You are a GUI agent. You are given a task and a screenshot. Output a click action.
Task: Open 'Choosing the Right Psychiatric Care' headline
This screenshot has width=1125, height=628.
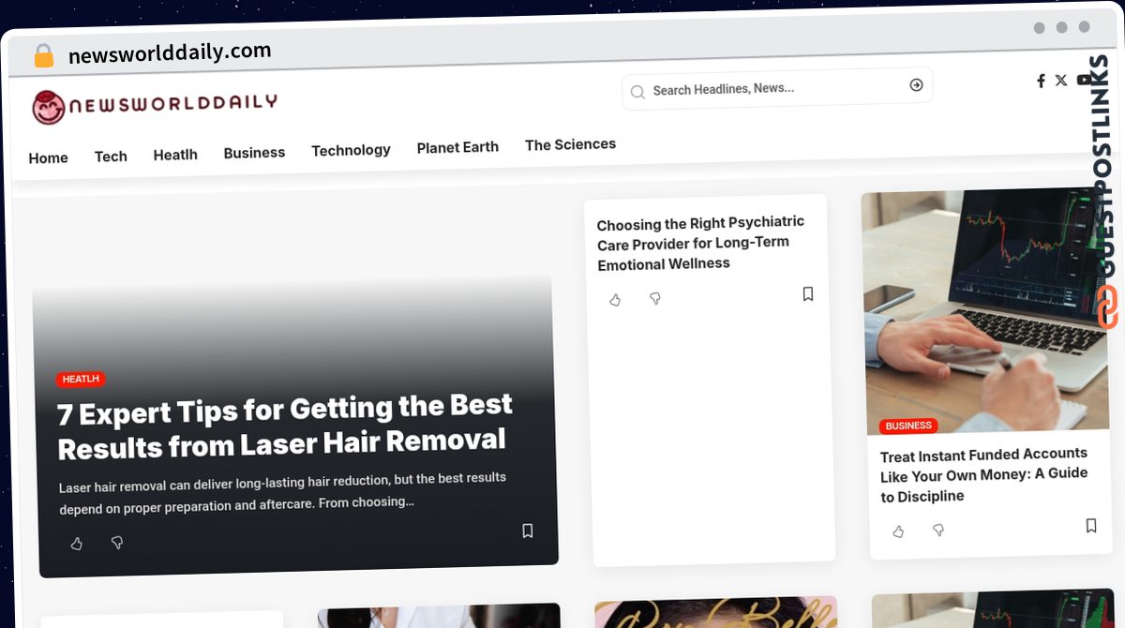pos(700,243)
